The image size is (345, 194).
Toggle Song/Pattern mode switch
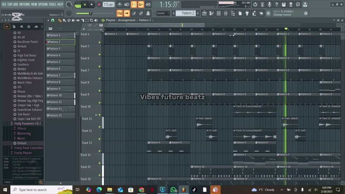[78, 5]
